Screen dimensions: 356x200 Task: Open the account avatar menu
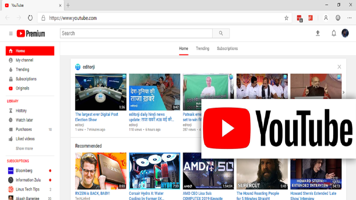point(345,33)
